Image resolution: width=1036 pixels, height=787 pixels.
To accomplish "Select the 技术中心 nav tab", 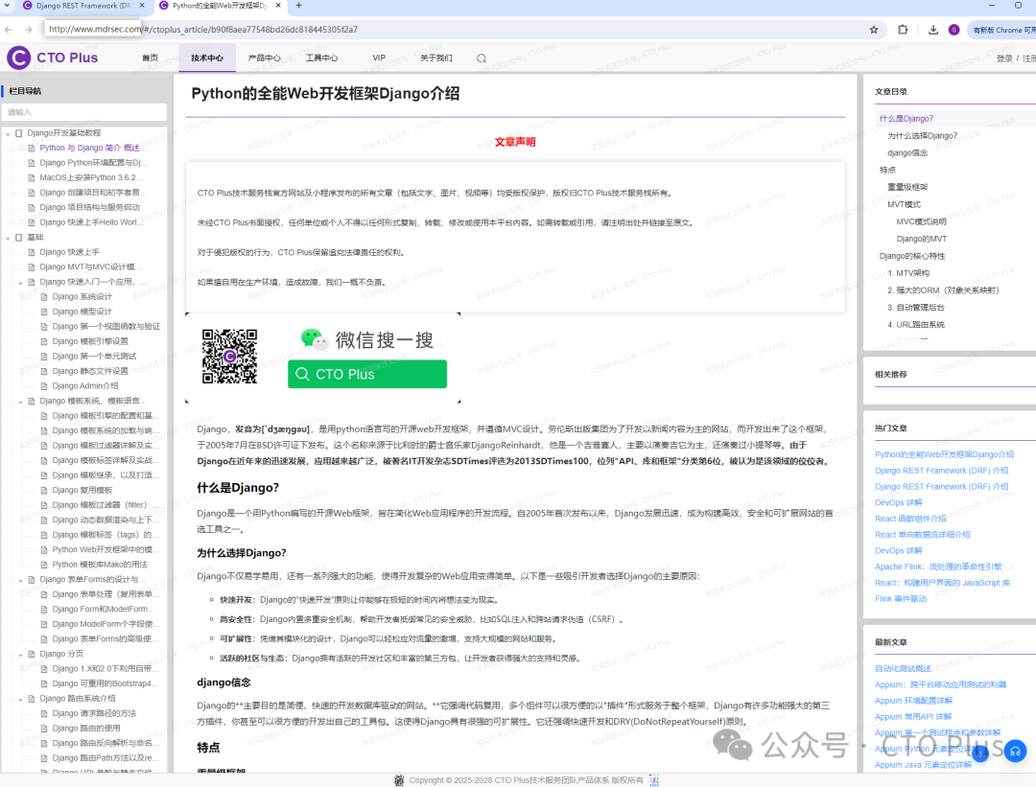I will click(x=207, y=58).
